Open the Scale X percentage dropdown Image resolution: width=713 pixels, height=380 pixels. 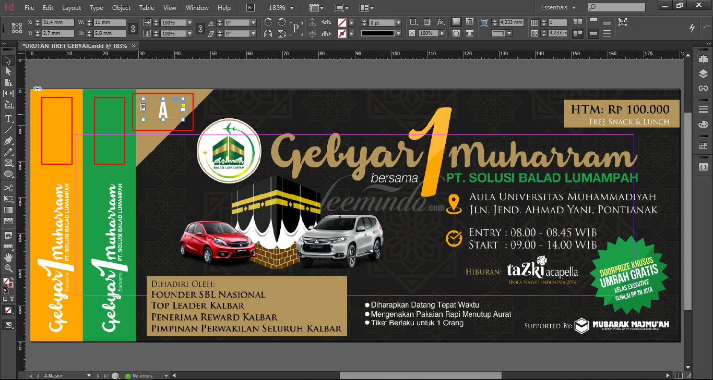coord(188,23)
